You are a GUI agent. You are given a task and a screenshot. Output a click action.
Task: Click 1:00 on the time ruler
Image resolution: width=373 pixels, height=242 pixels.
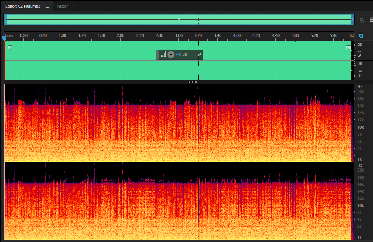click(x=62, y=35)
